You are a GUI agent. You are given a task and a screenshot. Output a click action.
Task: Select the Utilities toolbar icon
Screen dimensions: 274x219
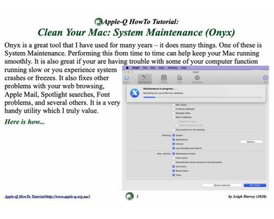click(x=164, y=79)
